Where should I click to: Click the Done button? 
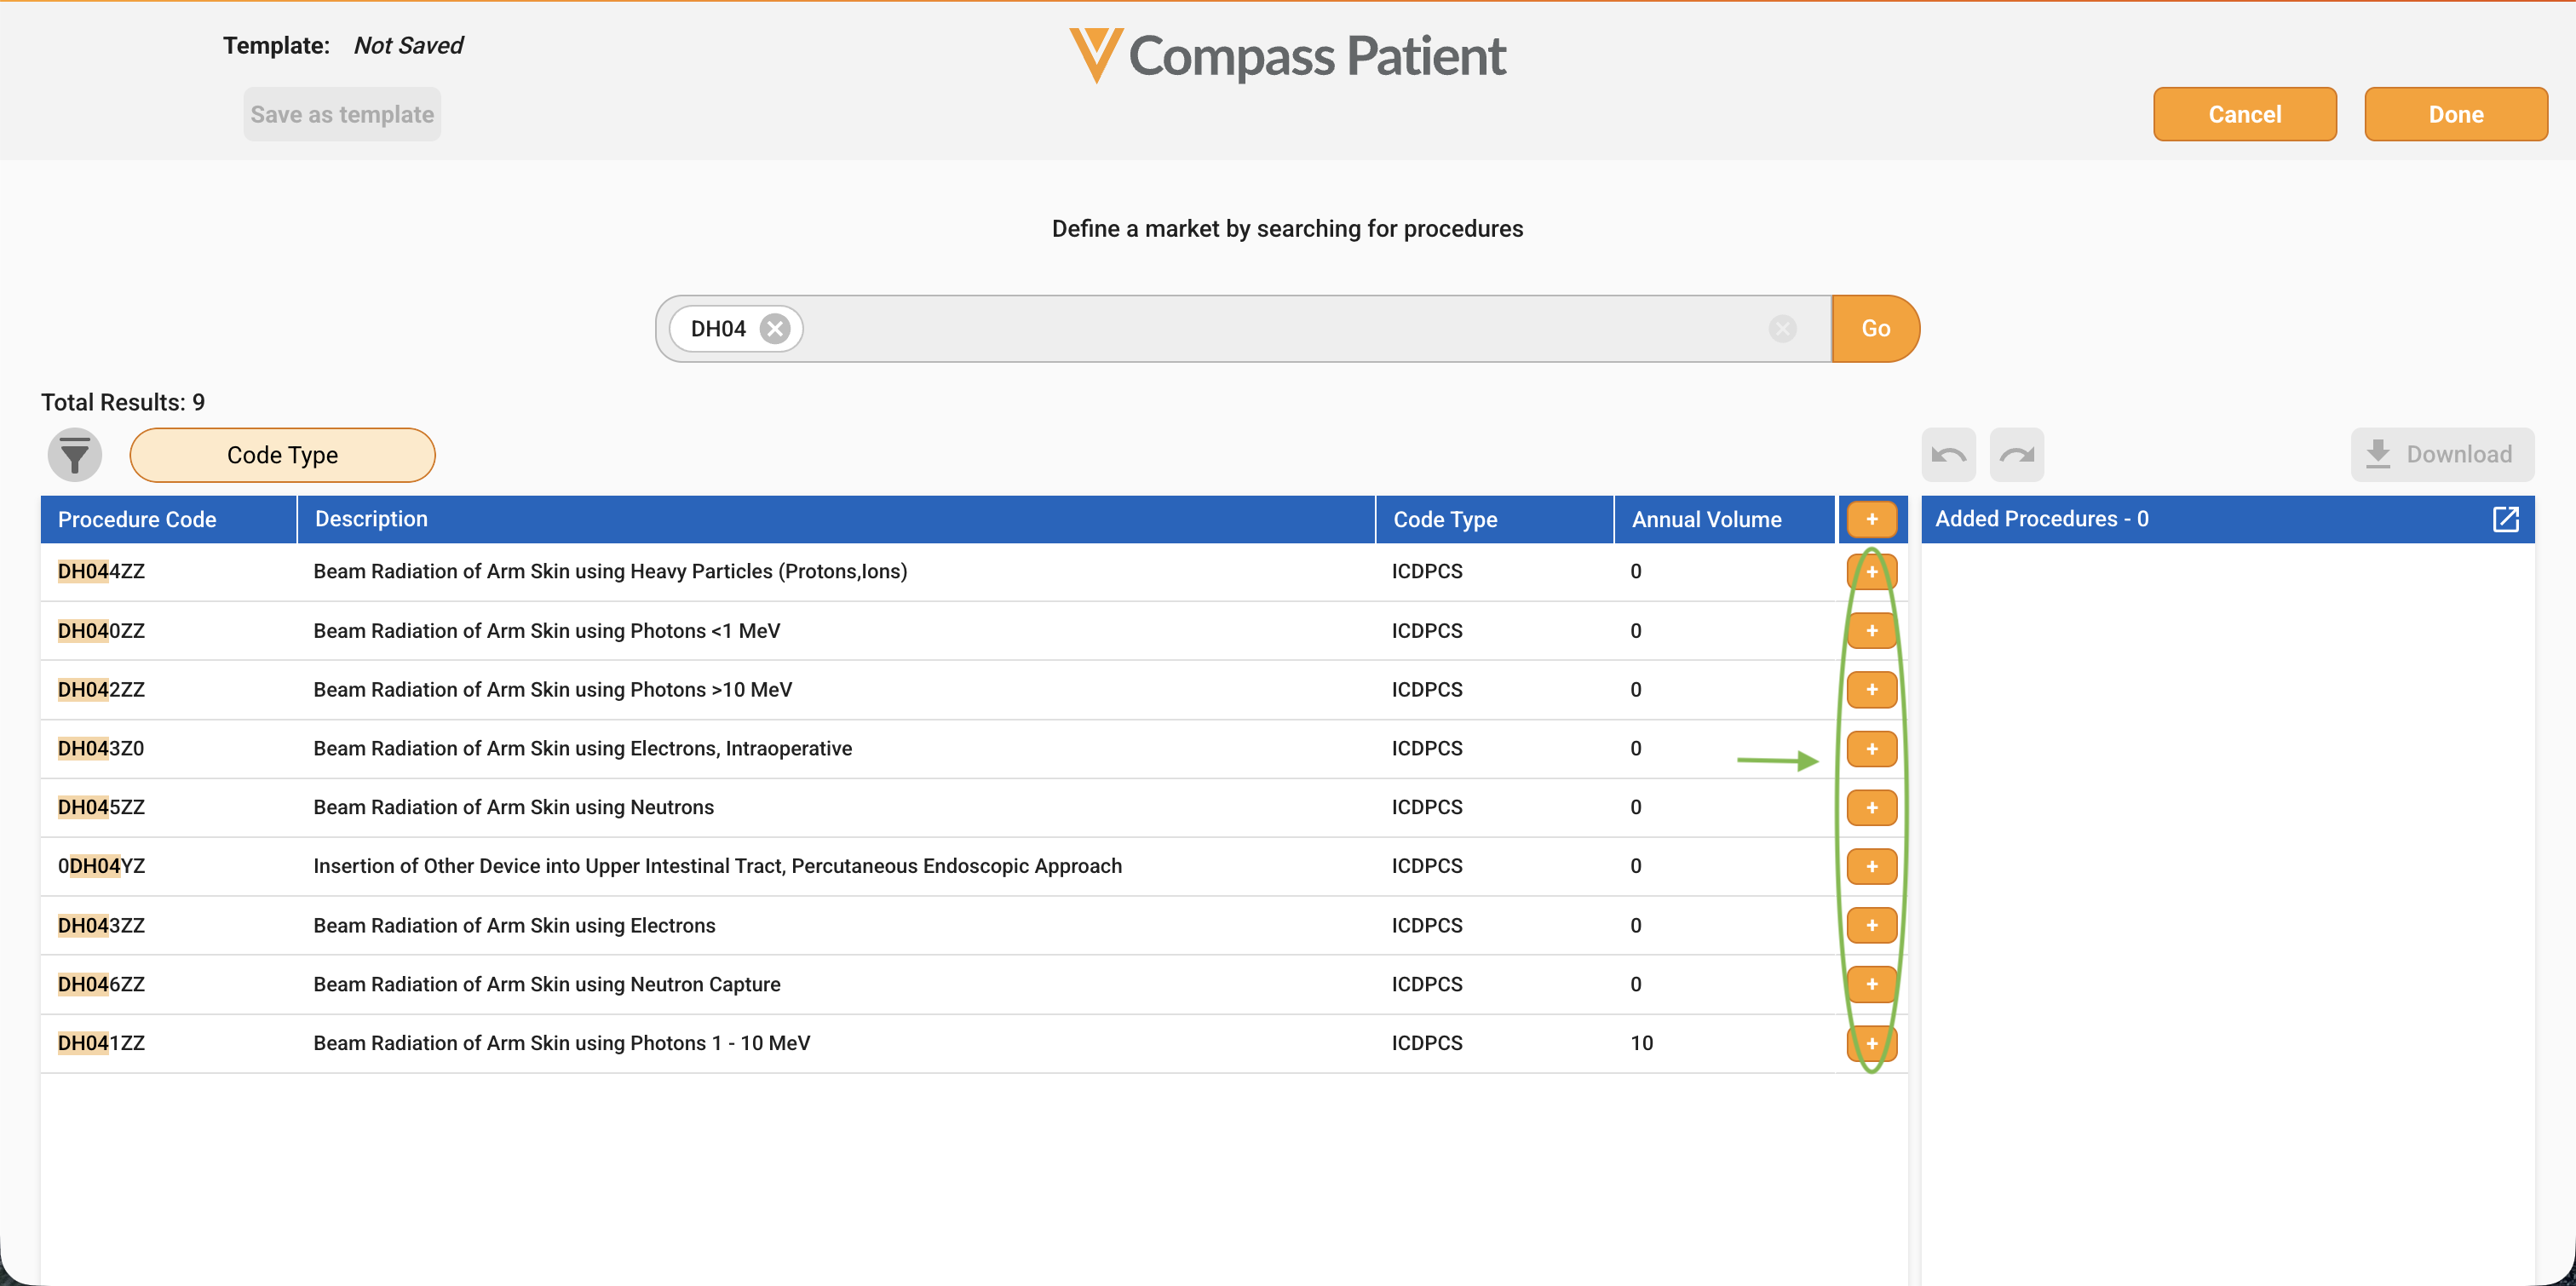pyautogui.click(x=2455, y=114)
